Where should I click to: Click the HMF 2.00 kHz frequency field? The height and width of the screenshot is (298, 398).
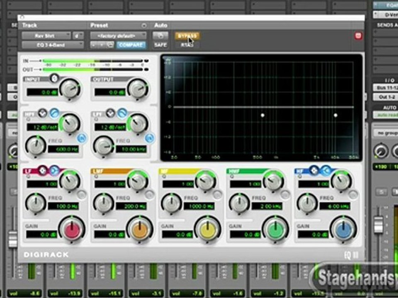coord(267,206)
